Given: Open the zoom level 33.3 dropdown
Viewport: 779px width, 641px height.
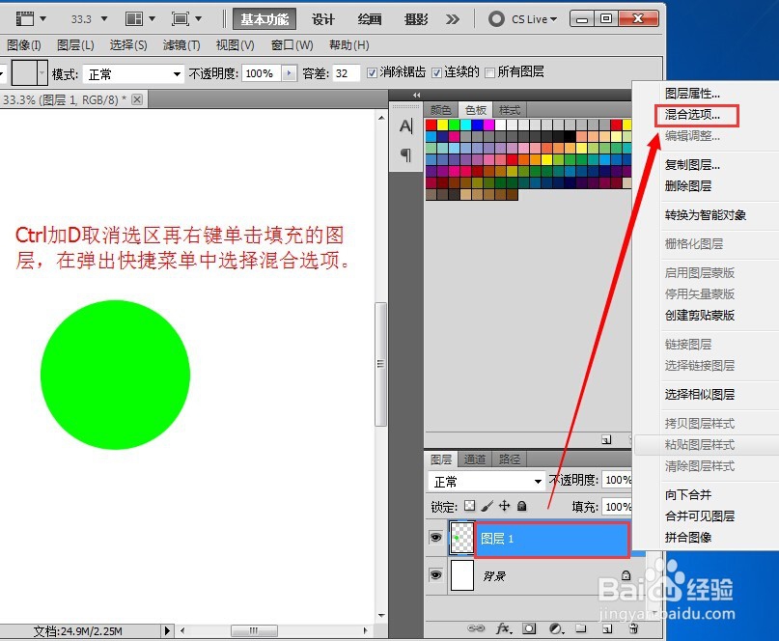Looking at the screenshot, I should pyautogui.click(x=102, y=17).
